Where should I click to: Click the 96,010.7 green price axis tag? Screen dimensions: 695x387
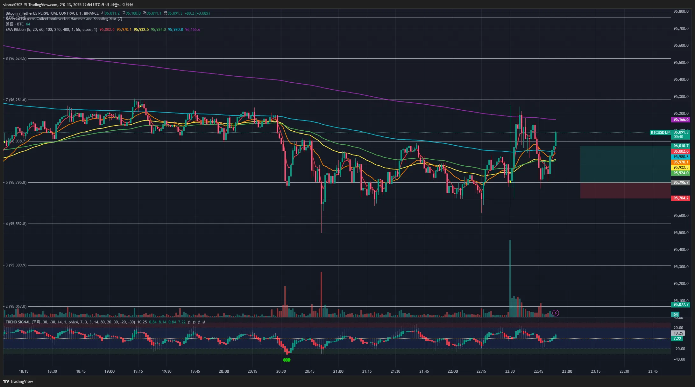[681, 146]
